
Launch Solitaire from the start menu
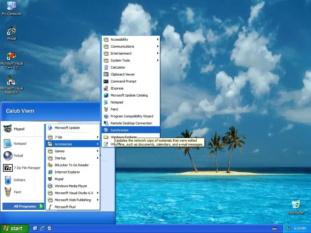pyautogui.click(x=22, y=180)
